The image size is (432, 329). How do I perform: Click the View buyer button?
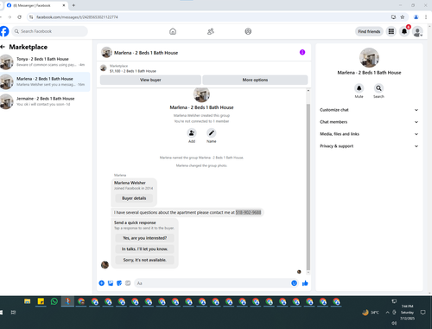click(x=150, y=80)
